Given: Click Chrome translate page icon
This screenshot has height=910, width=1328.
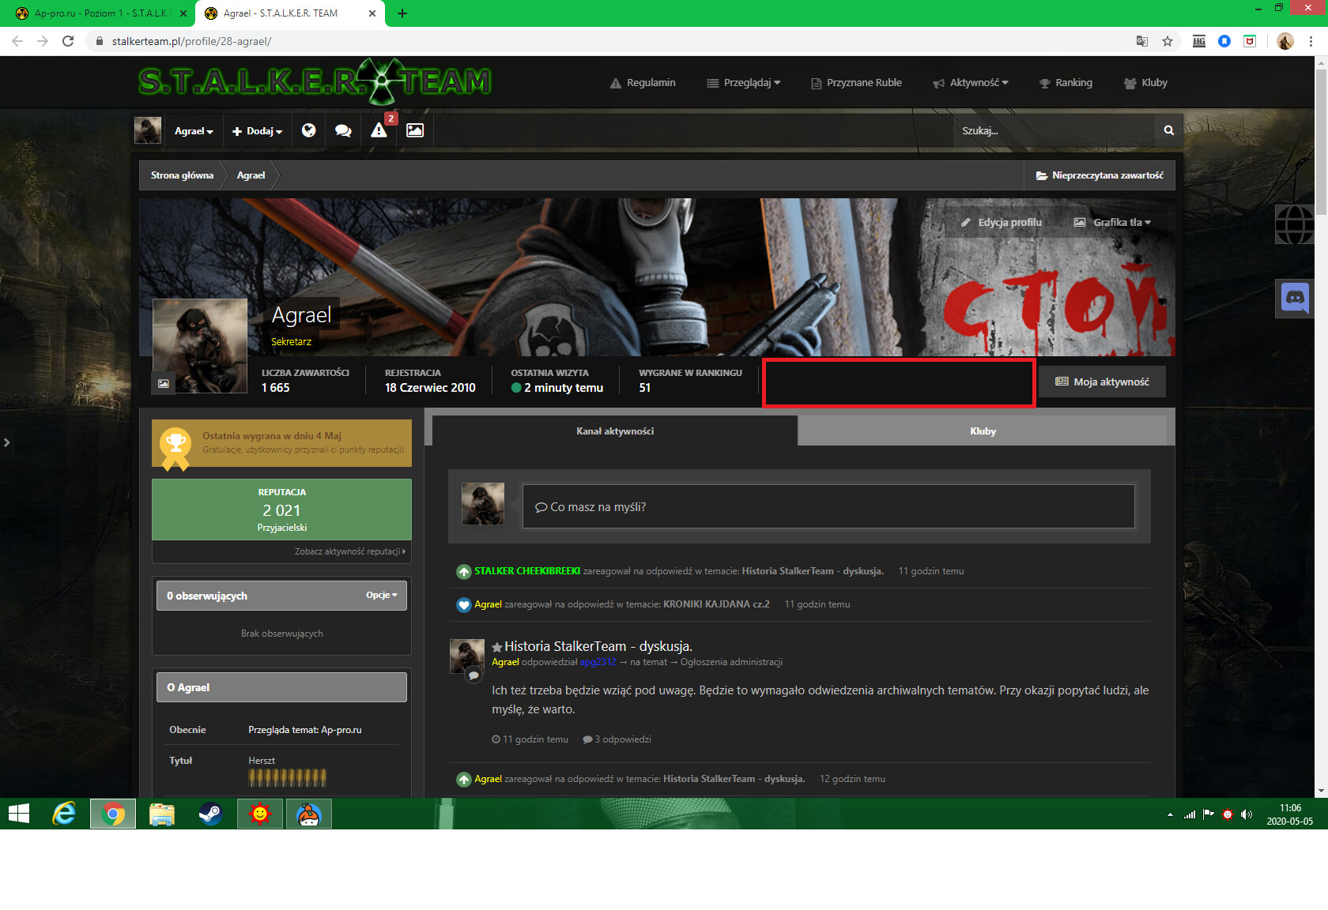Looking at the screenshot, I should pyautogui.click(x=1141, y=41).
